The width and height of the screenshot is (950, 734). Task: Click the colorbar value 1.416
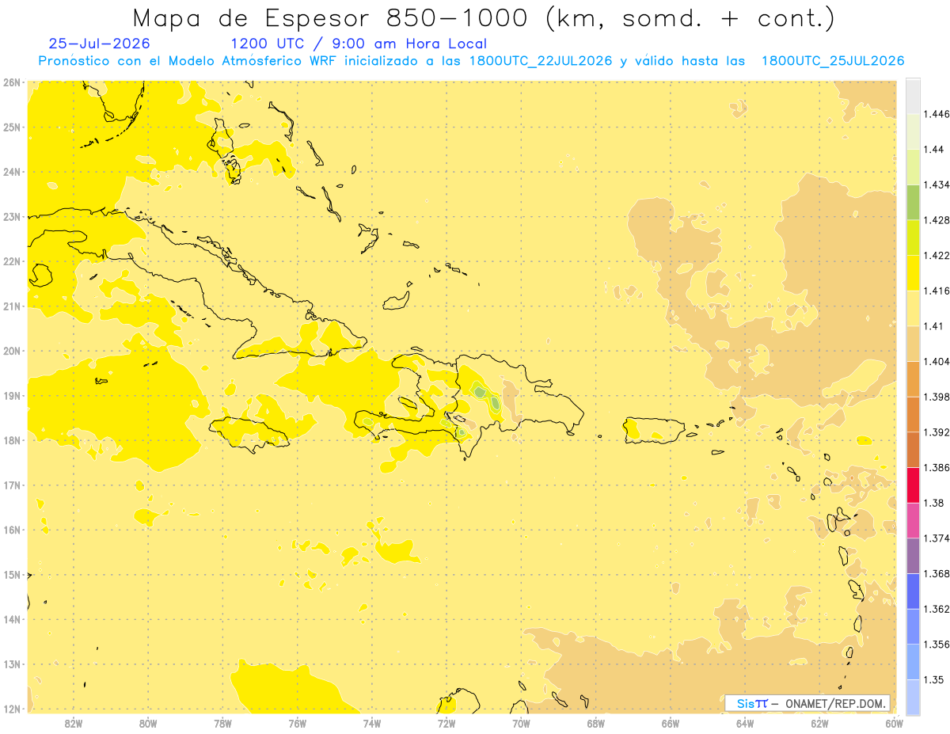pyautogui.click(x=937, y=291)
